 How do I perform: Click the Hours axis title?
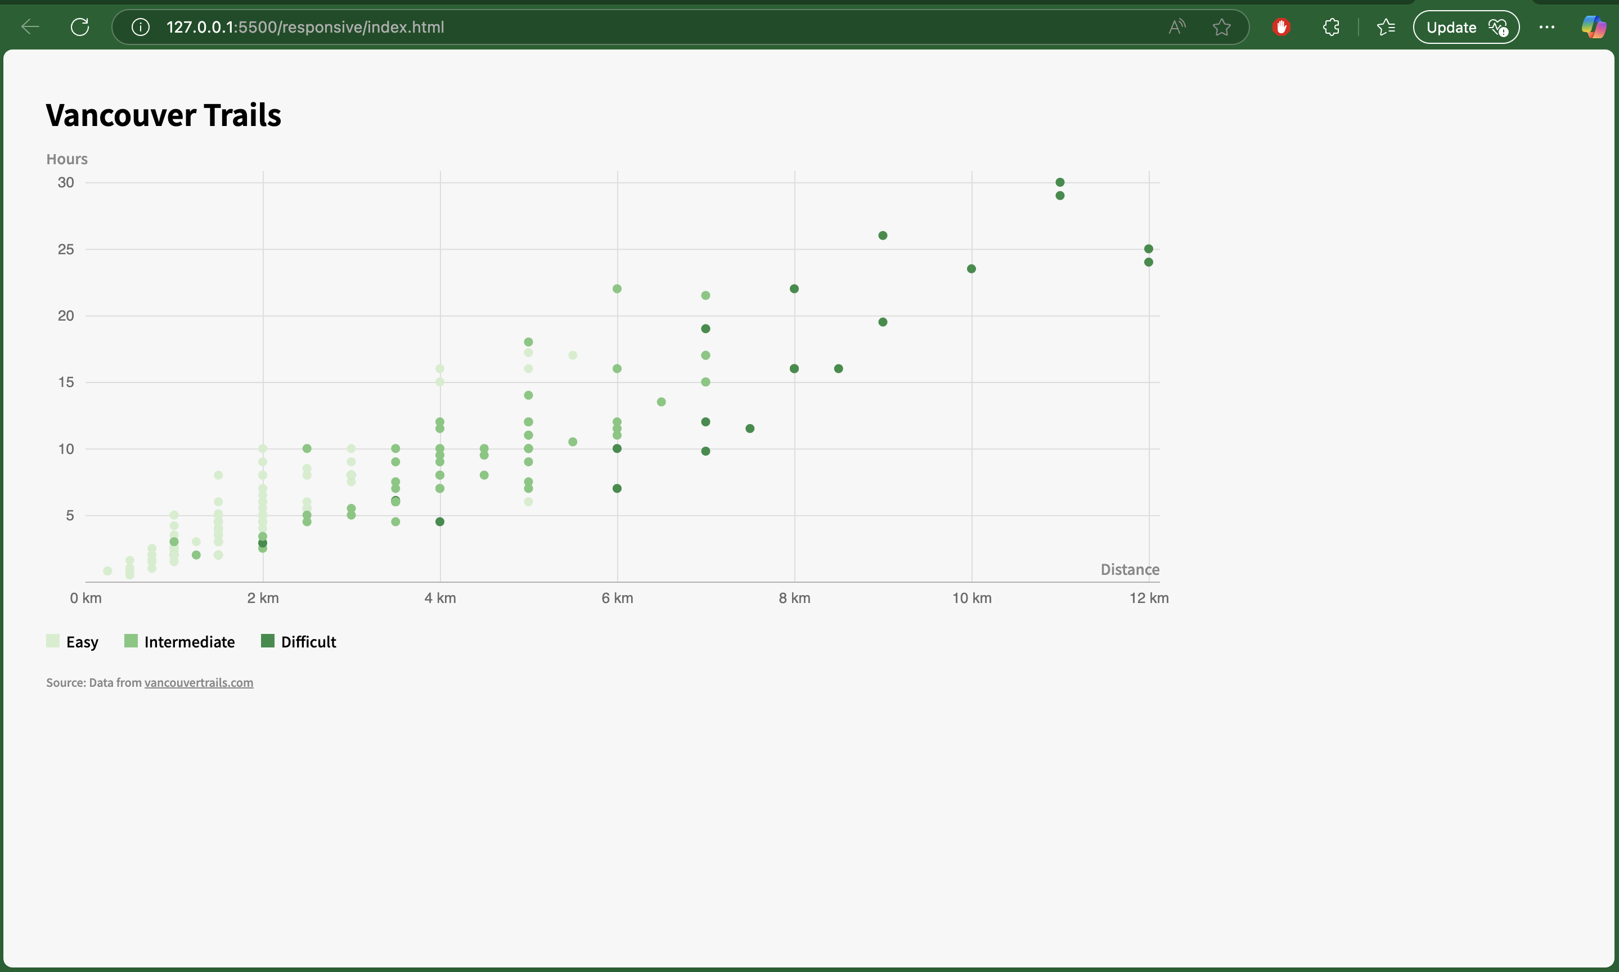pyautogui.click(x=67, y=159)
